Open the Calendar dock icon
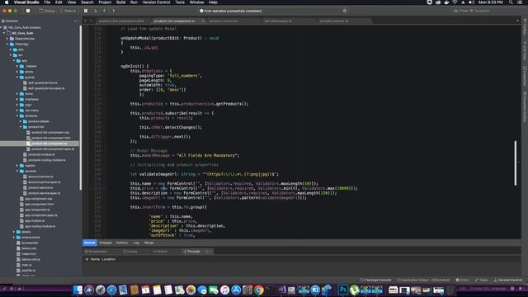The height and width of the screenshot is (297, 528). (145, 290)
